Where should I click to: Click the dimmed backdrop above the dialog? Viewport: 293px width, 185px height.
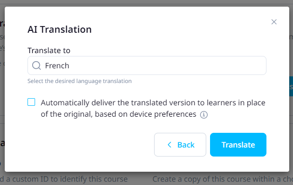tap(146, 3)
